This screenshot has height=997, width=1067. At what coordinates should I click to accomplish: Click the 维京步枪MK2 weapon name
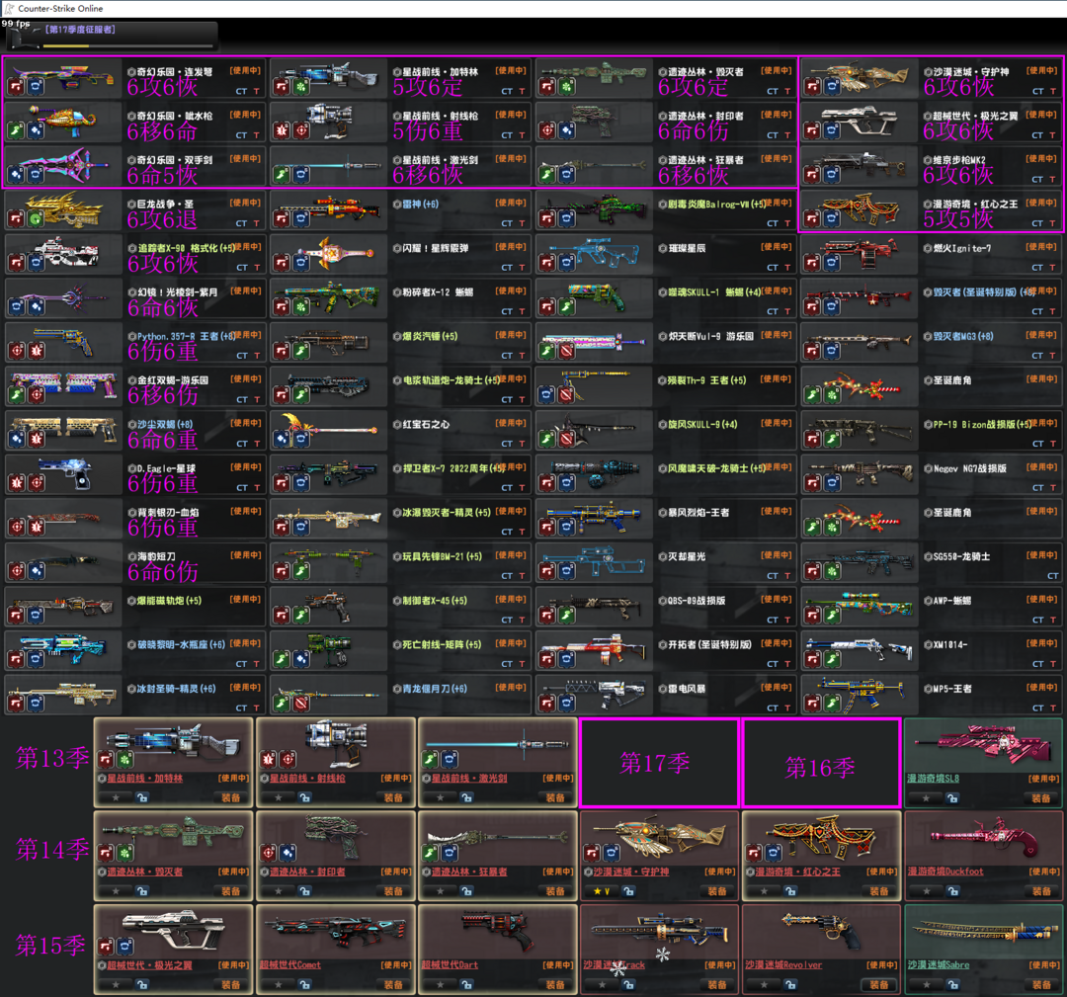point(958,161)
